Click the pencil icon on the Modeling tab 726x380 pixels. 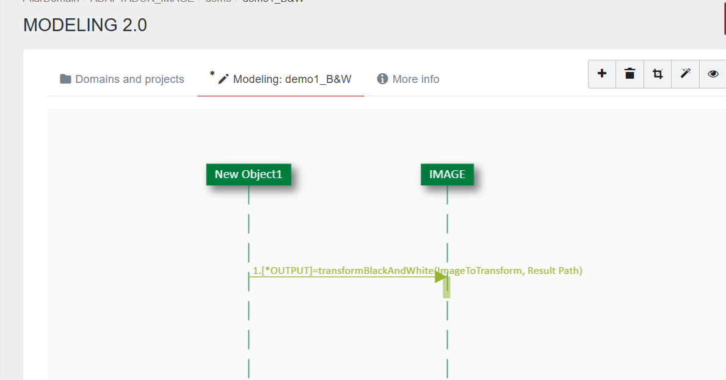[x=223, y=79]
